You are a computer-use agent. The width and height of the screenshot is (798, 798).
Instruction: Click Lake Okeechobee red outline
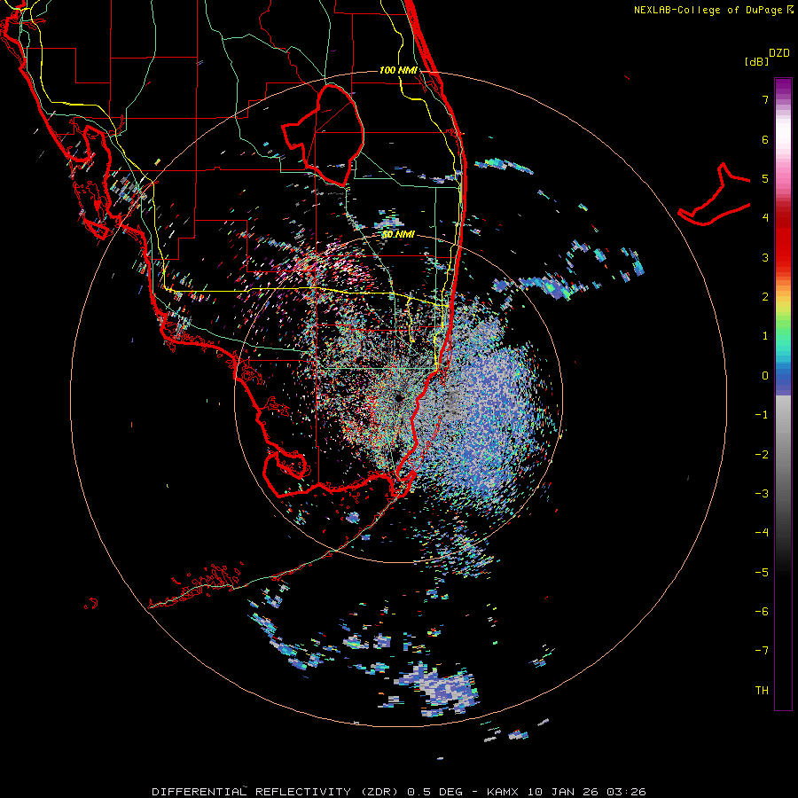tap(322, 135)
